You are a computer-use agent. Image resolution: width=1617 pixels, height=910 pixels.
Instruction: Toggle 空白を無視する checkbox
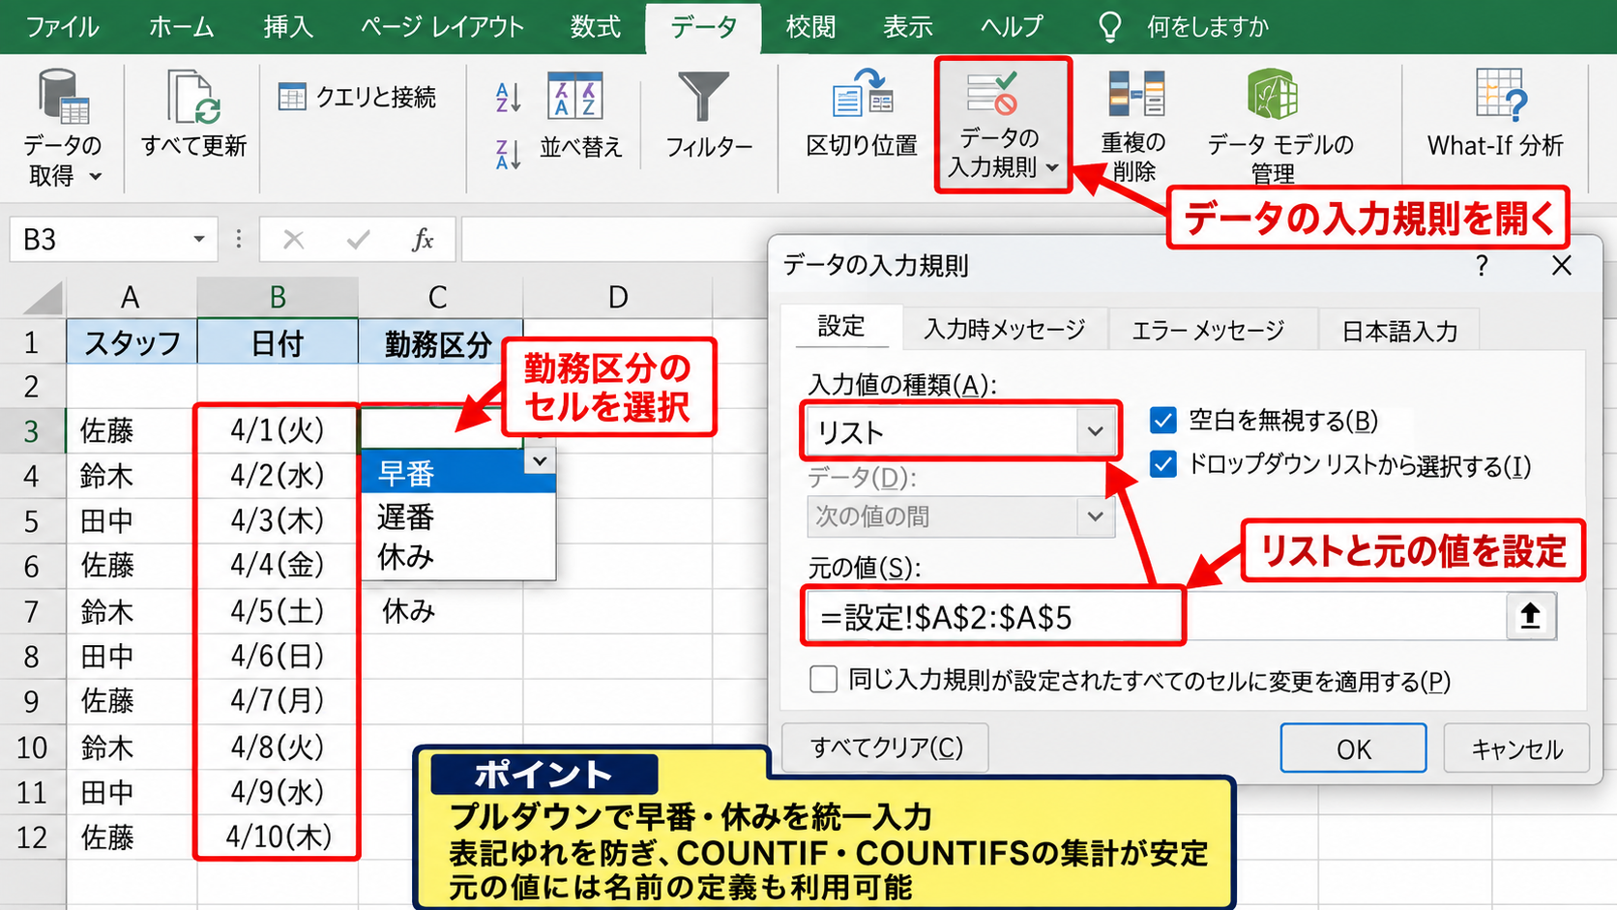pos(1163,420)
